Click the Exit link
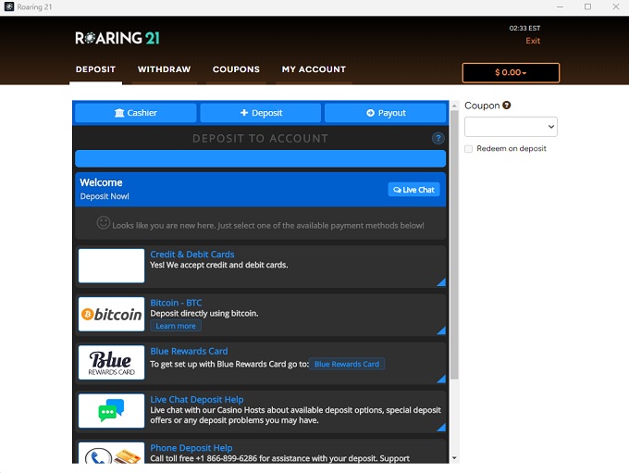 [x=533, y=41]
